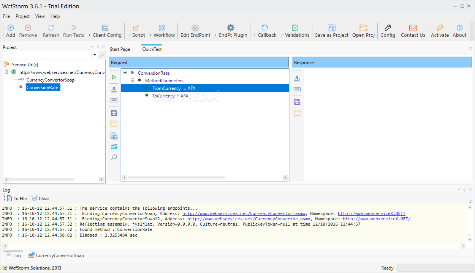Pin the Project panel with pushpin
The height and width of the screenshot is (273, 475).
point(98,47)
